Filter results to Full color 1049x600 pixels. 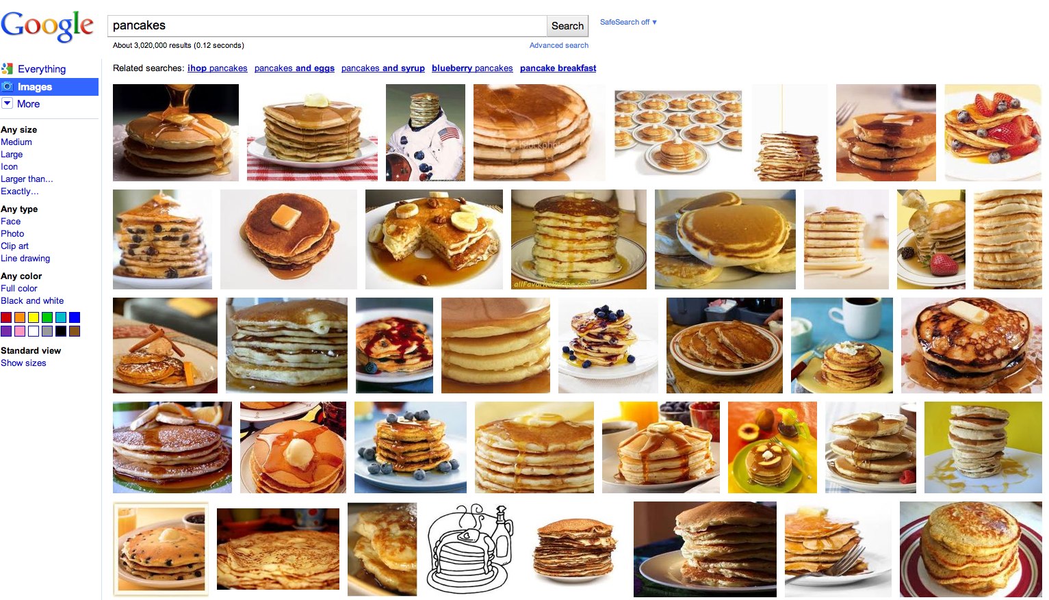click(x=19, y=288)
